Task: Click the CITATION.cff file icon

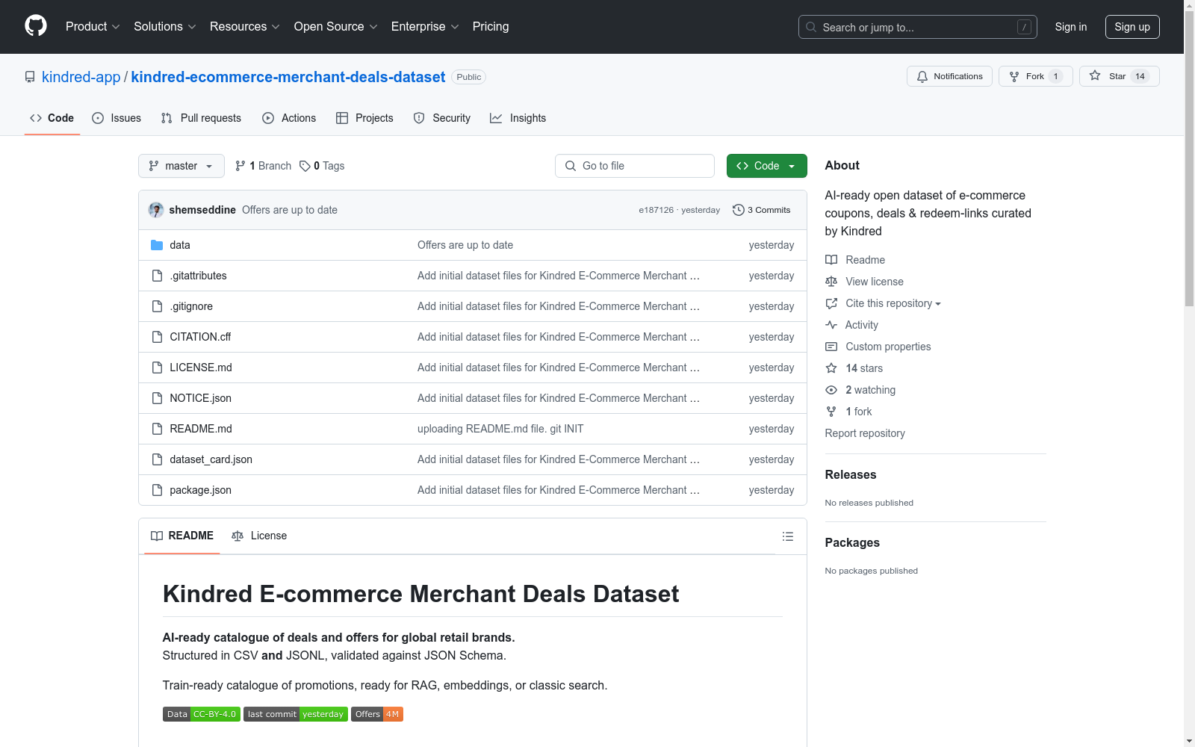Action: (x=157, y=337)
